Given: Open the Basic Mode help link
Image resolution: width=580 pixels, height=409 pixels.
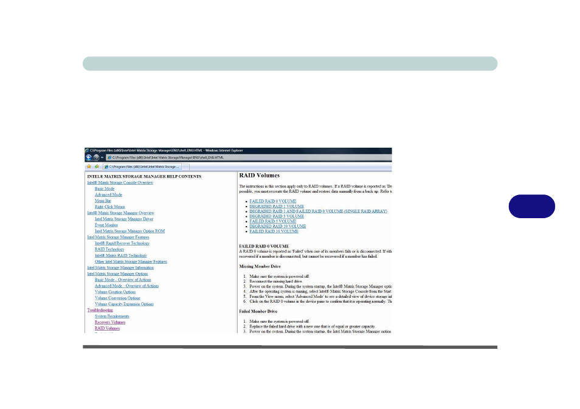Looking at the screenshot, I should (x=105, y=188).
